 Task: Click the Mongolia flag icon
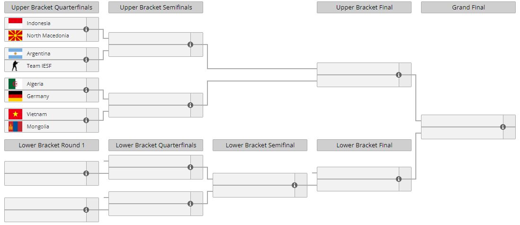pos(15,126)
